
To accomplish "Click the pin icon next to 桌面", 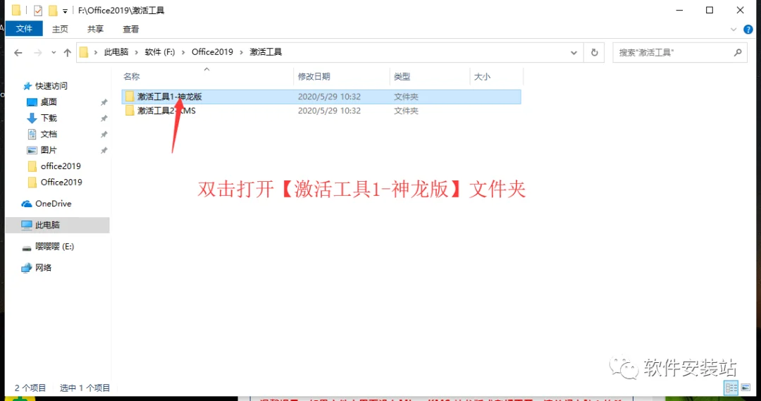I will coord(104,102).
